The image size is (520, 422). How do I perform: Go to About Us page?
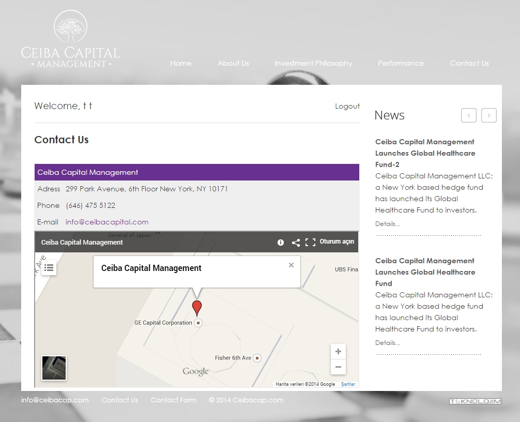click(233, 63)
